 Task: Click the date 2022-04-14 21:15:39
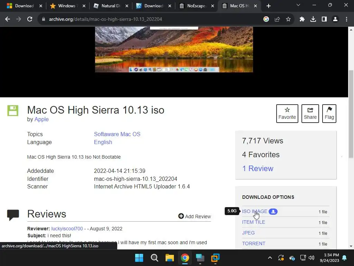coord(120,171)
